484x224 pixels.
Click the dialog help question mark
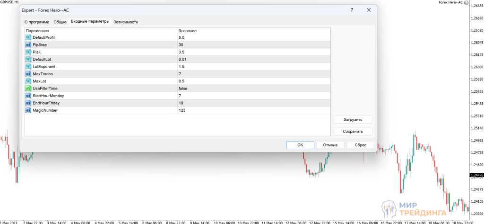[x=352, y=10]
